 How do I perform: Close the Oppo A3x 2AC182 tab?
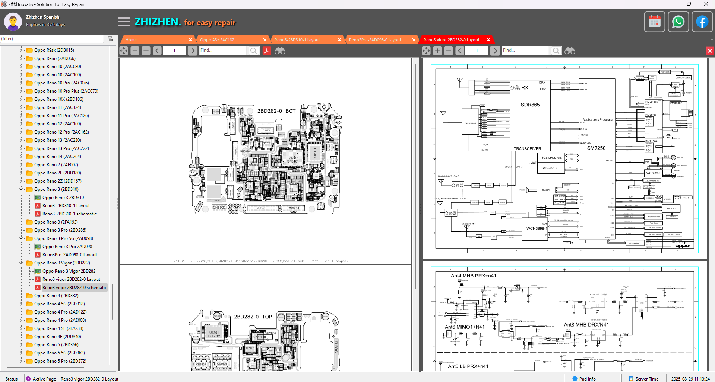click(265, 40)
